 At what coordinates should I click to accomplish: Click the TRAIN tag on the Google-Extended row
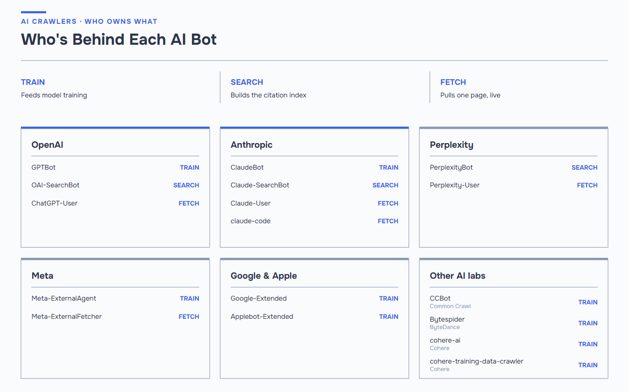(389, 298)
